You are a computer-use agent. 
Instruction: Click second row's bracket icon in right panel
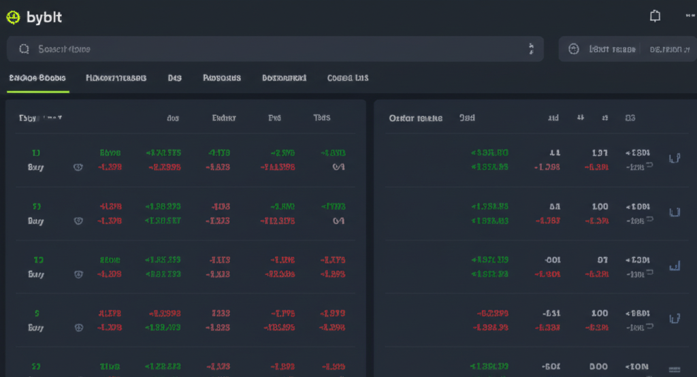tap(675, 212)
